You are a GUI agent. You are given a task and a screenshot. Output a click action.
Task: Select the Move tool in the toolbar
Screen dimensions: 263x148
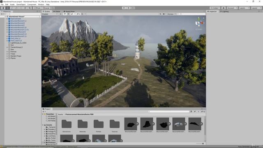coord(7,8)
